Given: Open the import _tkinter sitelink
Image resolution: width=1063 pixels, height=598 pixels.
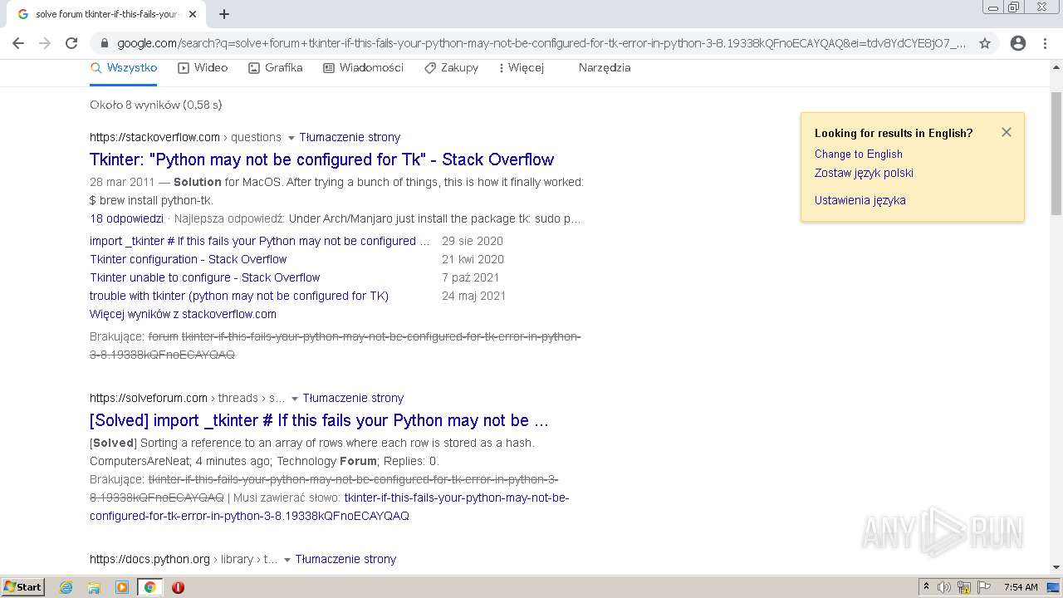Looking at the screenshot, I should 260,241.
